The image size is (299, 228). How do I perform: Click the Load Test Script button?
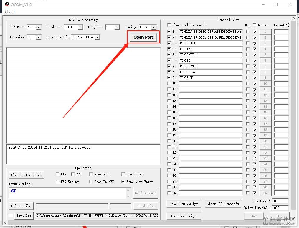(184, 204)
